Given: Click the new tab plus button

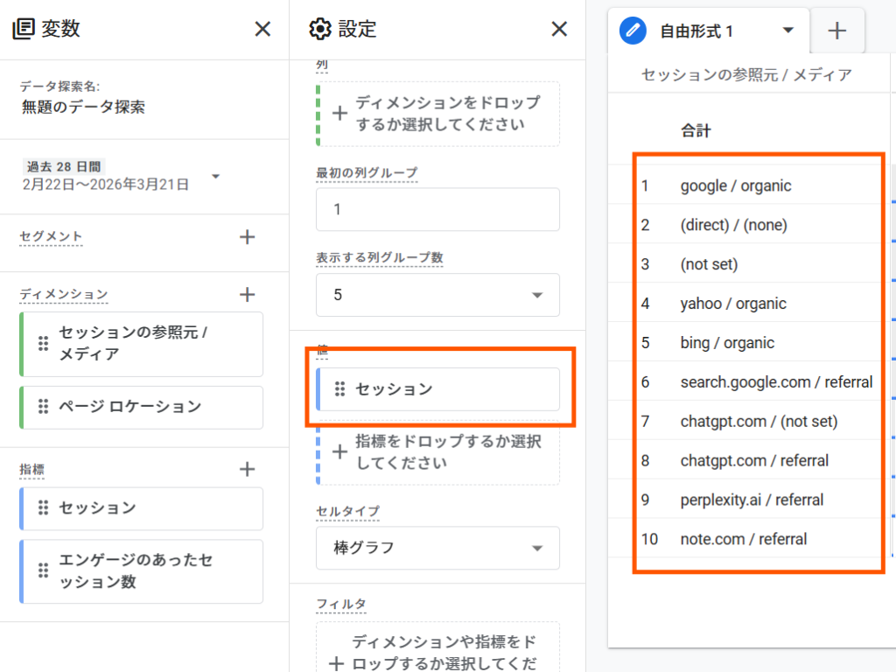Looking at the screenshot, I should [837, 31].
